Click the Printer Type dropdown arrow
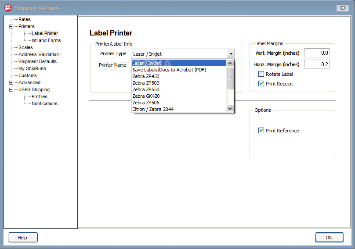355x249 pixels. click(x=231, y=54)
